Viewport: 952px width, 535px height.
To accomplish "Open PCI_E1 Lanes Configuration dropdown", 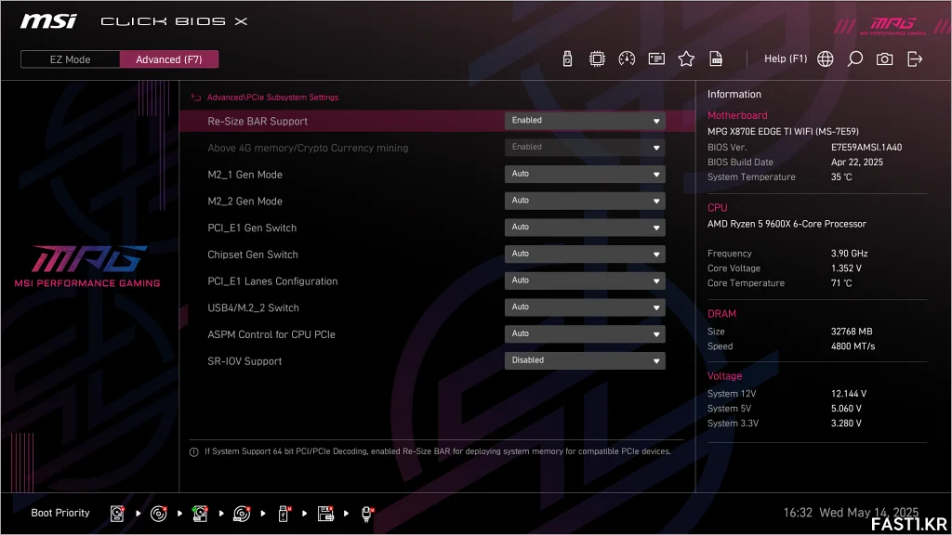I will (585, 281).
